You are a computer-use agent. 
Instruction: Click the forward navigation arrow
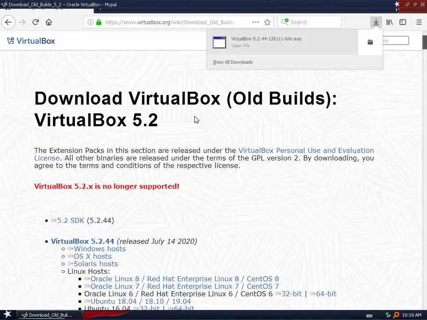23,22
